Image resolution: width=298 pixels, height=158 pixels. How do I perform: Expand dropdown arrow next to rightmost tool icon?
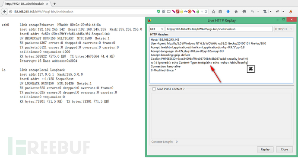[x=283, y=12]
